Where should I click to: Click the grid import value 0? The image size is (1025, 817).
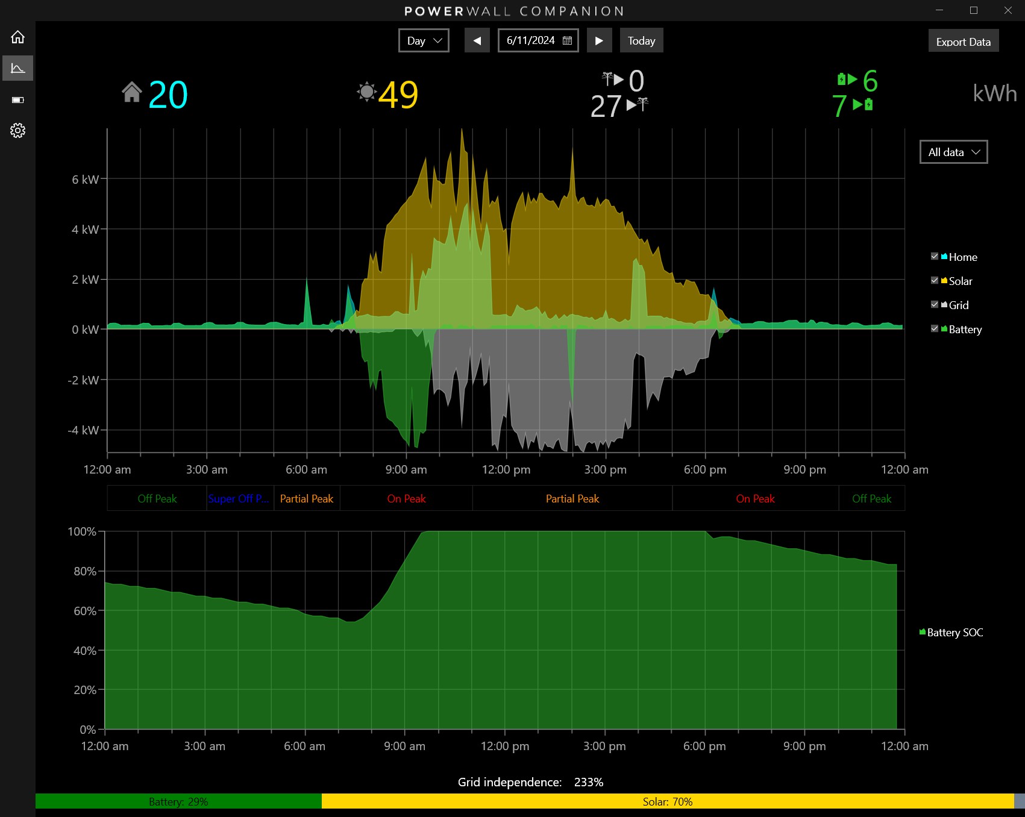click(x=637, y=81)
